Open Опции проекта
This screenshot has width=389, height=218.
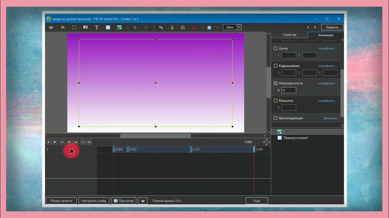(61, 201)
